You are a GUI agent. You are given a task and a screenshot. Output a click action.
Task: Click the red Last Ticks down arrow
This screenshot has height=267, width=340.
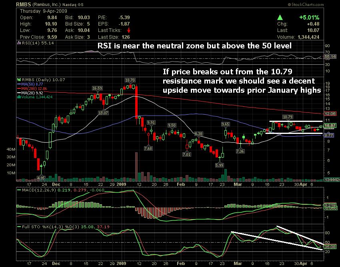[x=128, y=30]
